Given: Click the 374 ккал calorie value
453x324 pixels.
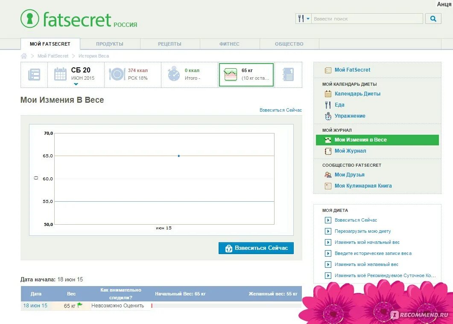Looking at the screenshot, I should (x=138, y=70).
